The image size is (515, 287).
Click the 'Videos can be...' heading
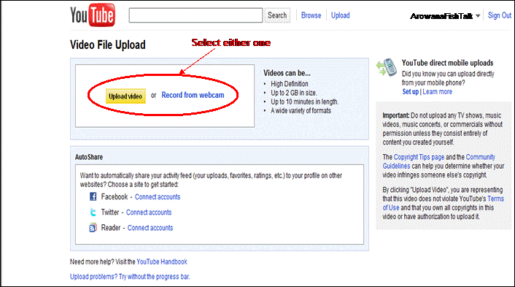[287, 73]
